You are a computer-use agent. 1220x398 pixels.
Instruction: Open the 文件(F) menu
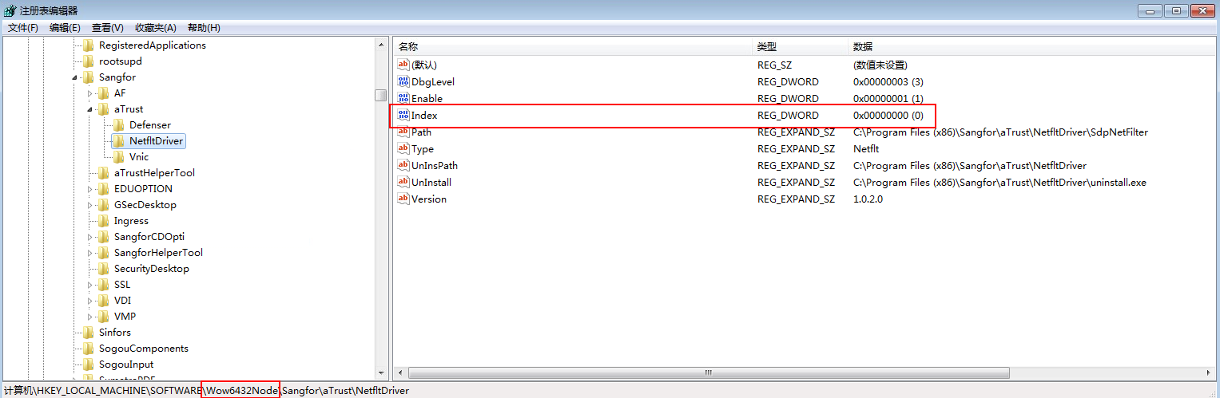tap(23, 28)
